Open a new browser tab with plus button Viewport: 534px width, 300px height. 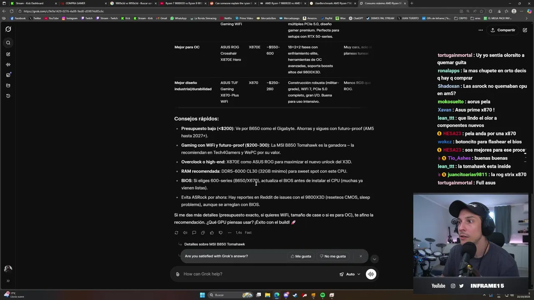pyautogui.click(x=412, y=3)
